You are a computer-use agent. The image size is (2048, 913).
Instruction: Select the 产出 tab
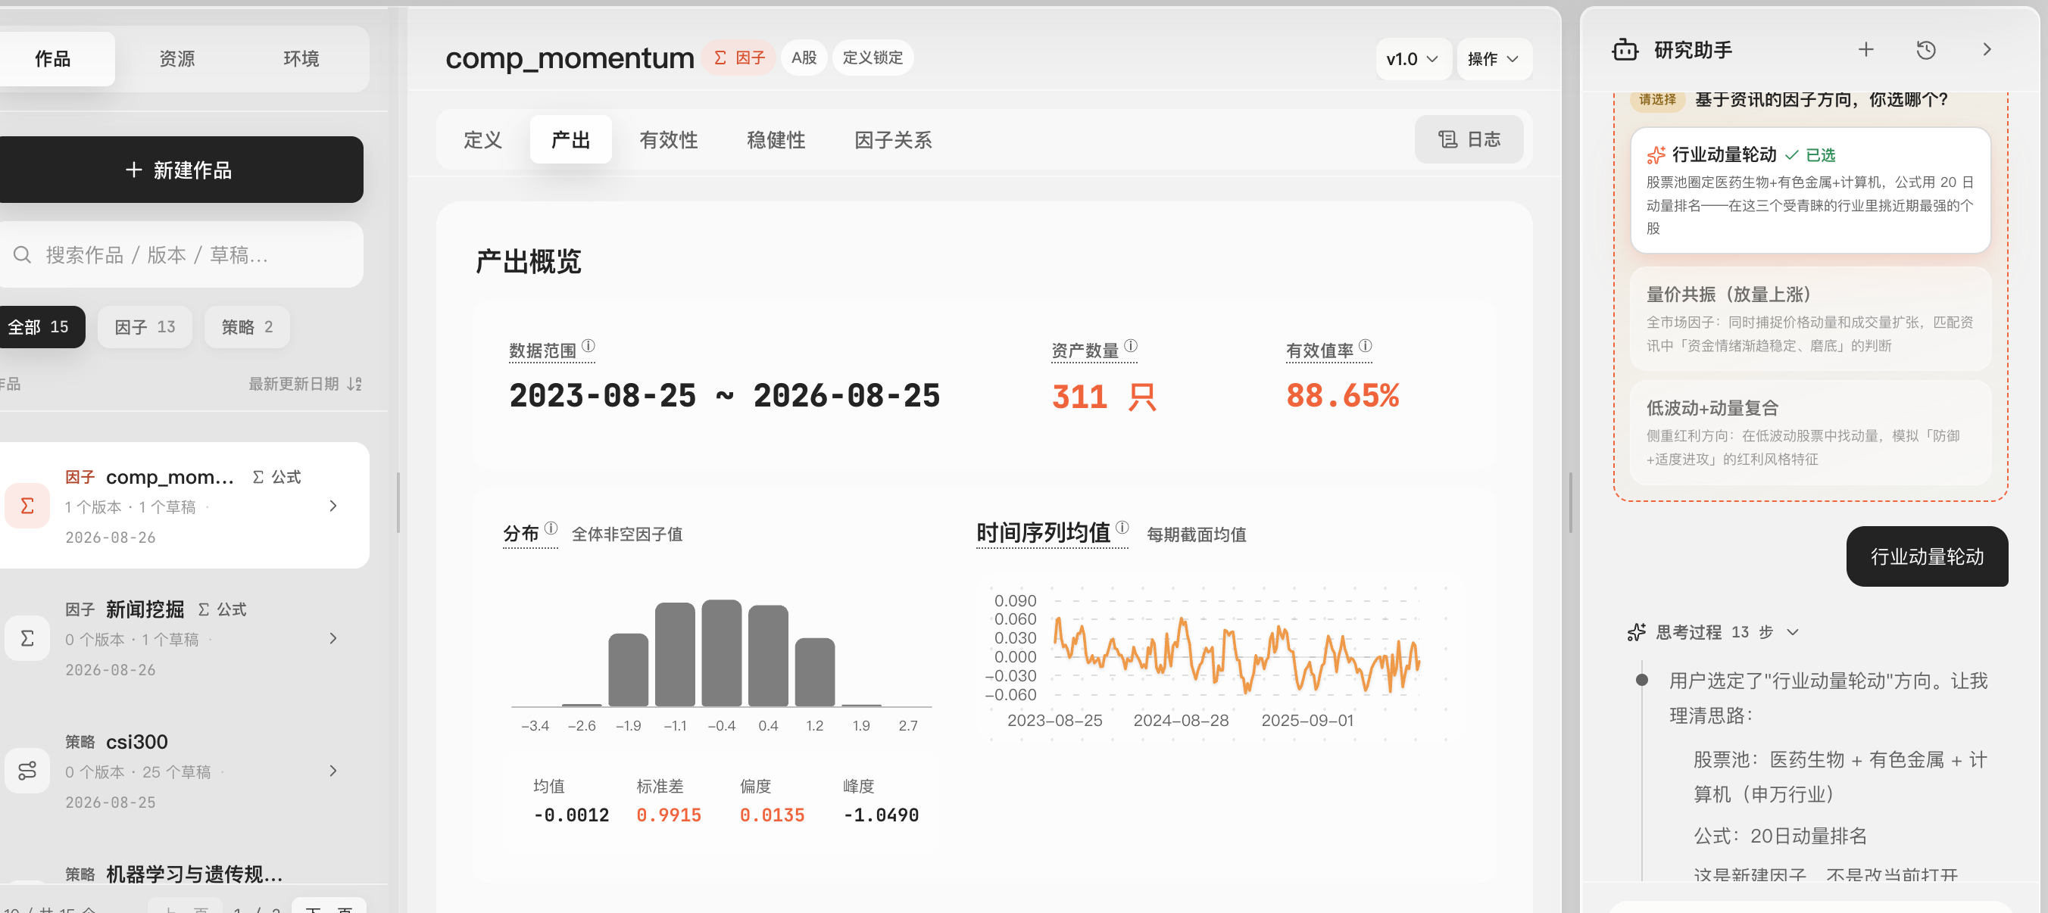click(571, 140)
